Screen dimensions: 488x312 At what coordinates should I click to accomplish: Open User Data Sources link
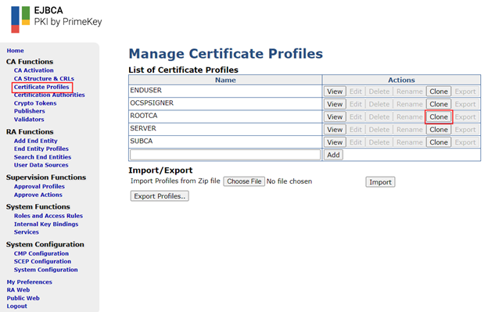[x=41, y=165]
